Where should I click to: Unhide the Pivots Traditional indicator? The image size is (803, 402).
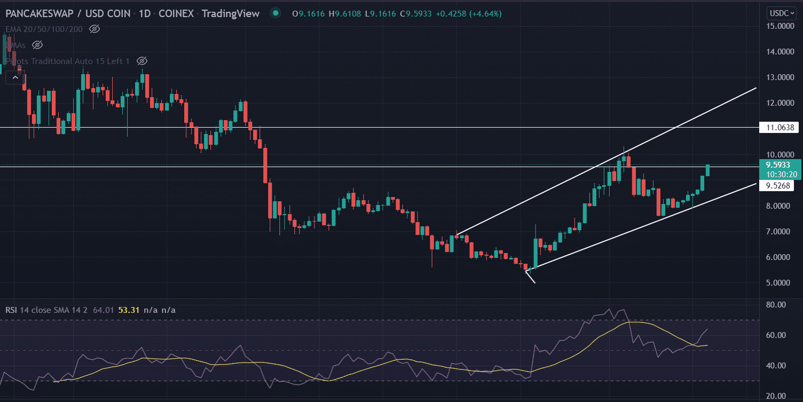pyautogui.click(x=141, y=61)
